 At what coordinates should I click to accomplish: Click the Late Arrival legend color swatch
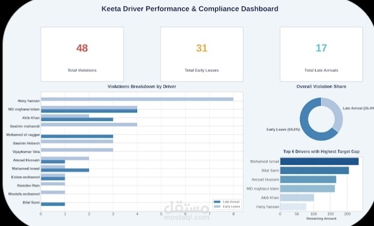(217, 202)
